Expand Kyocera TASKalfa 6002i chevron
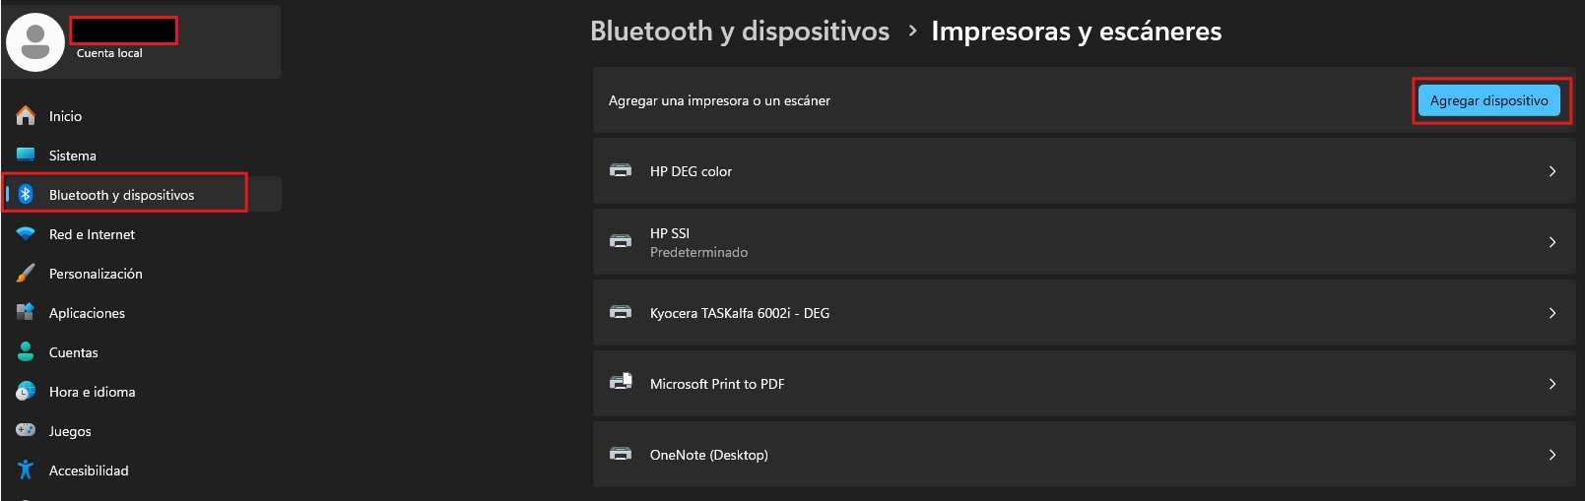Image resolution: width=1585 pixels, height=501 pixels. tap(1552, 313)
